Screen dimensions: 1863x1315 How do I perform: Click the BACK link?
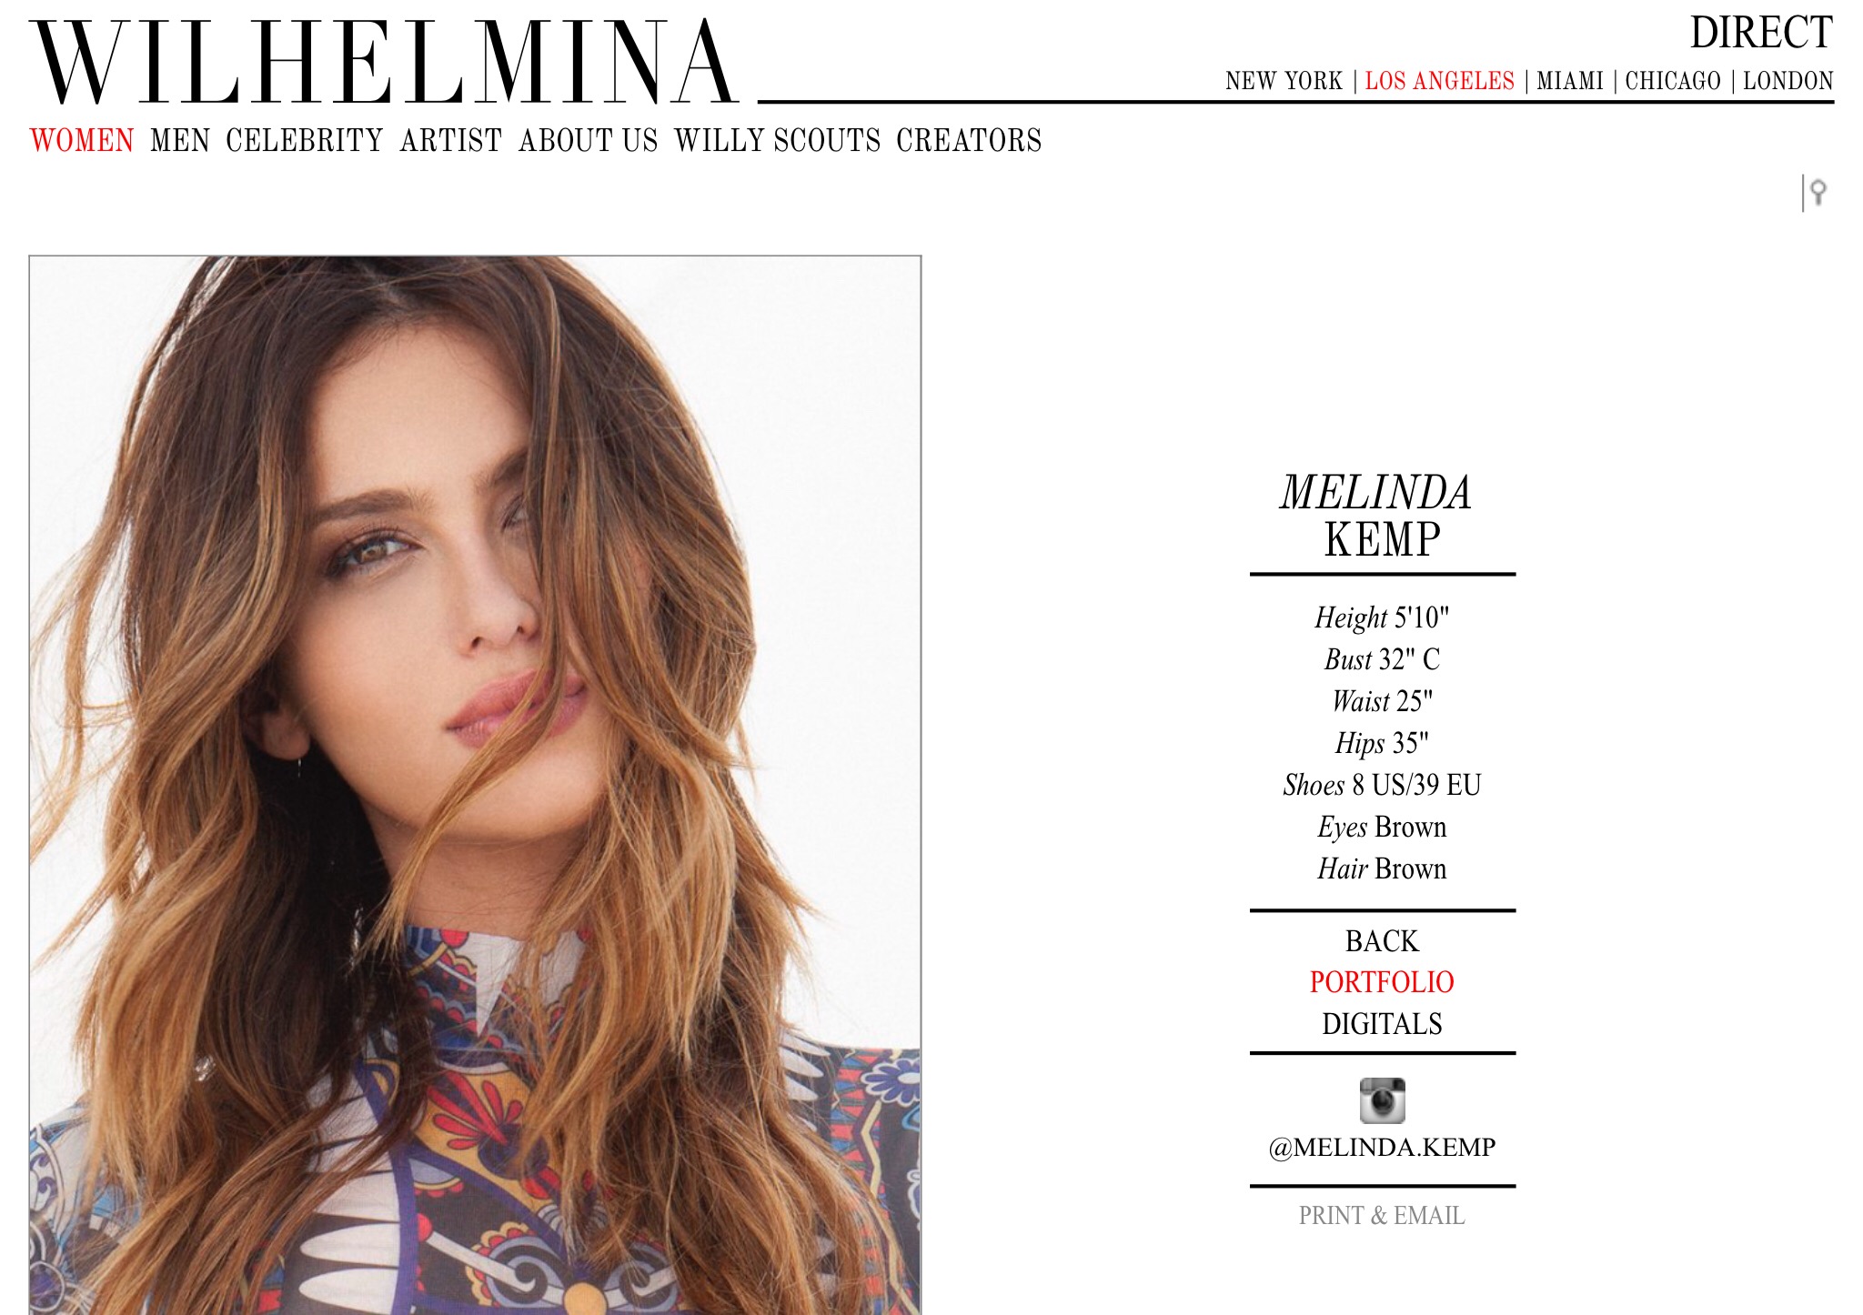click(x=1382, y=940)
